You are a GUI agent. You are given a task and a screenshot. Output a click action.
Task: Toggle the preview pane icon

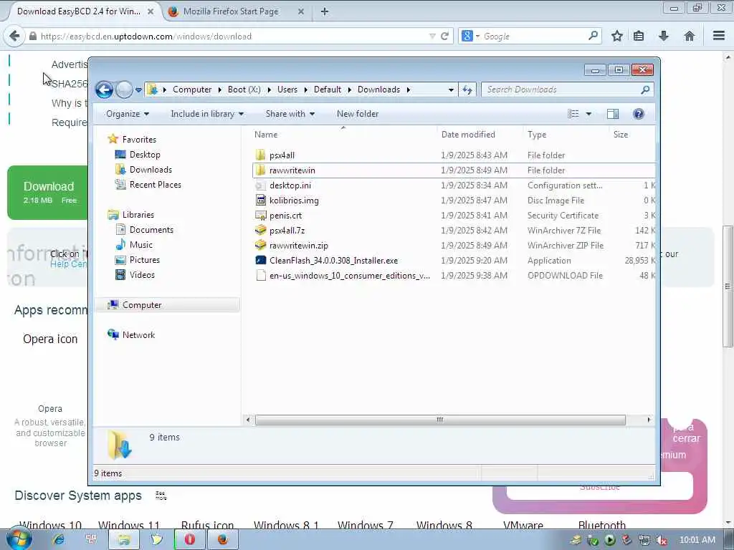[612, 114]
